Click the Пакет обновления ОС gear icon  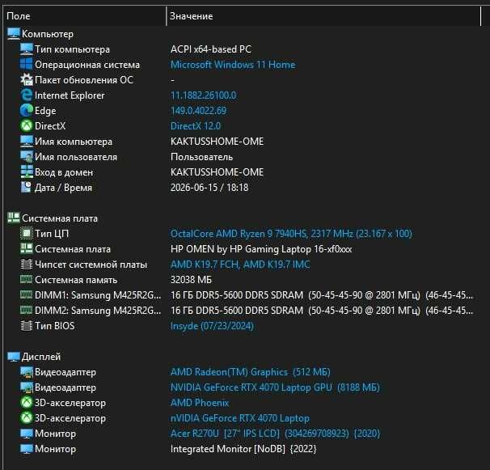coord(27,80)
